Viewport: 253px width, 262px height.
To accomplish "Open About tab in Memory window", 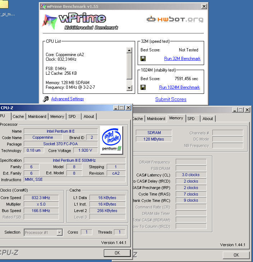I will click(x=208, y=119).
